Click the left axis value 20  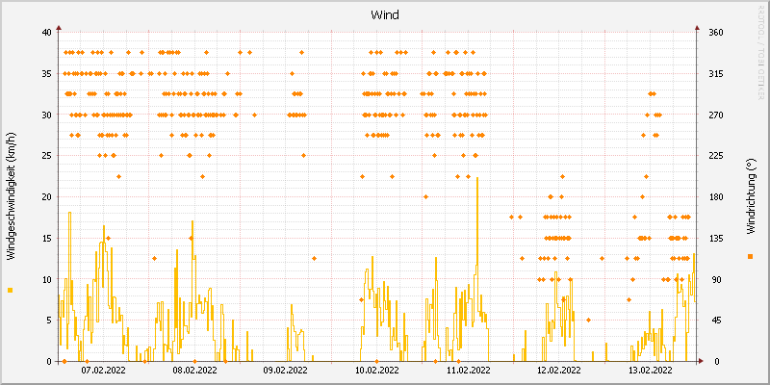coord(46,197)
